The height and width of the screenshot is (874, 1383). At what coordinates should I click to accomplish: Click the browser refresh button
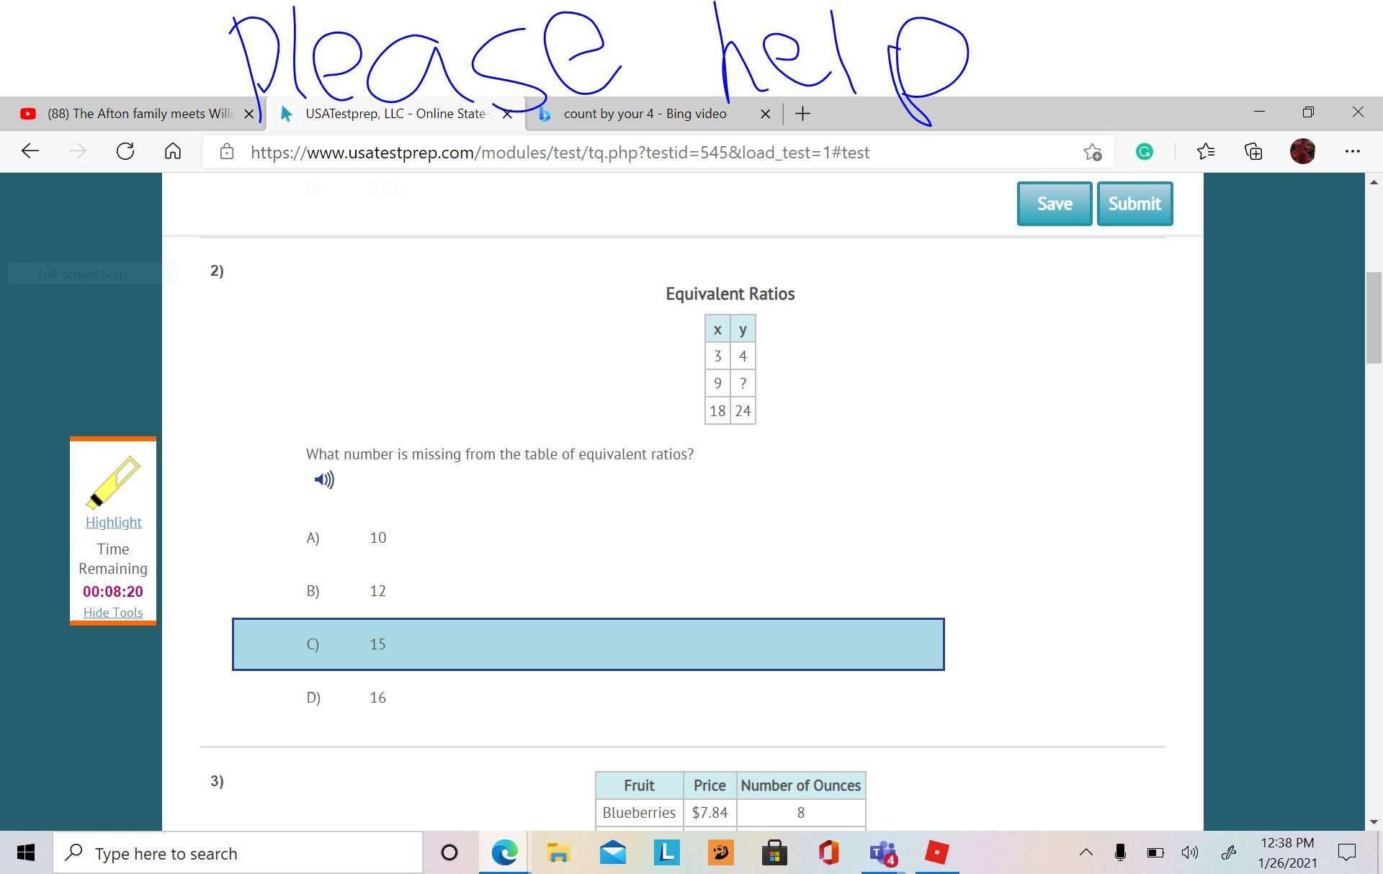pos(125,152)
